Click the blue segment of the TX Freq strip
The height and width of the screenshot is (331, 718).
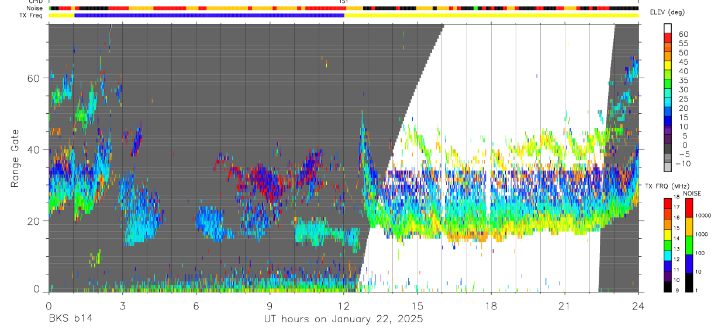[209, 15]
